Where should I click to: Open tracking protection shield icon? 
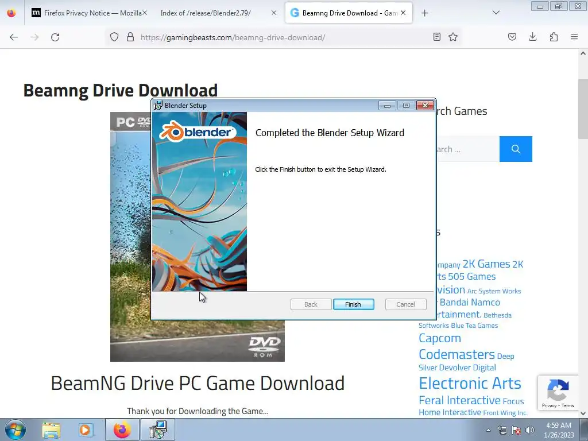coord(114,37)
